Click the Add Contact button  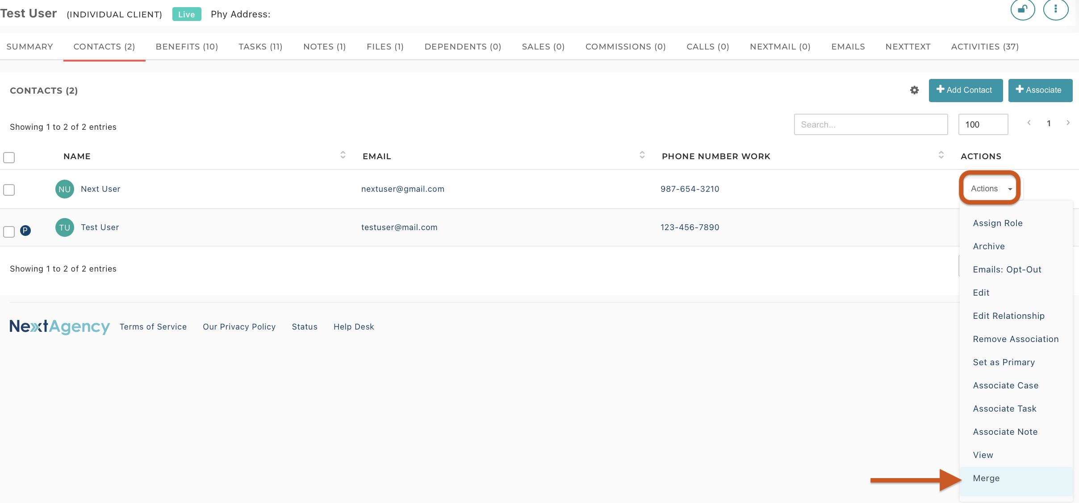point(966,91)
